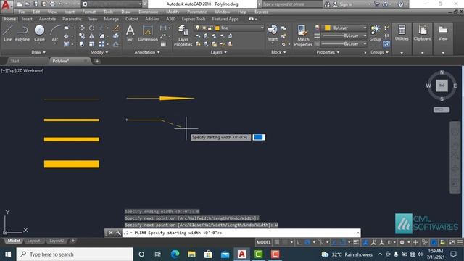464x261 pixels.
Task: Click the Move tool icon
Action: click(82, 28)
